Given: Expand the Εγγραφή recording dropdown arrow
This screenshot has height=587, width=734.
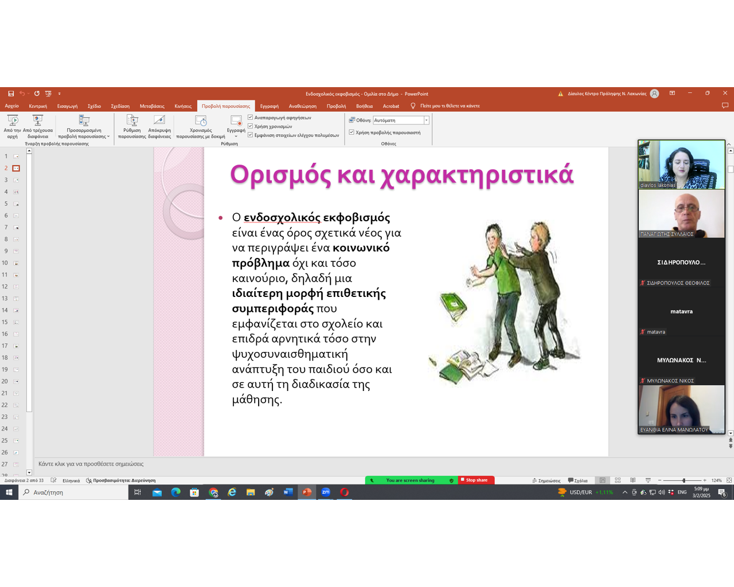Looking at the screenshot, I should point(236,136).
